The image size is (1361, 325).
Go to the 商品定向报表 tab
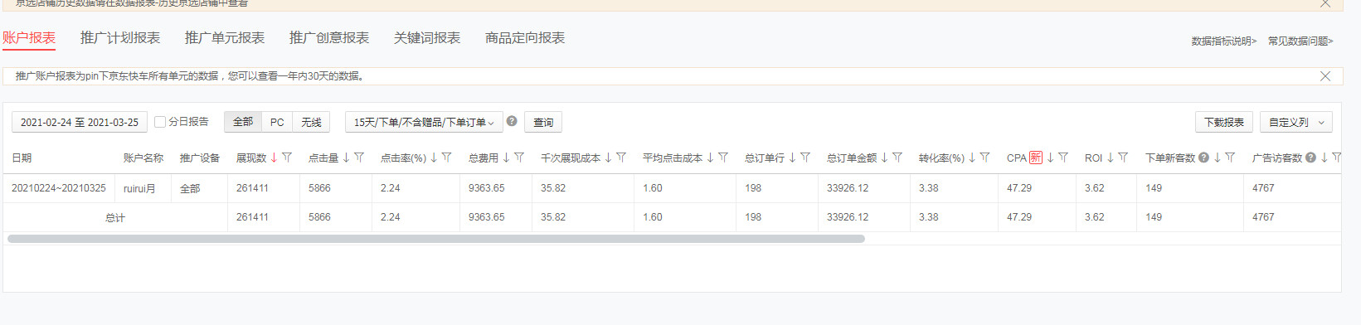click(525, 38)
